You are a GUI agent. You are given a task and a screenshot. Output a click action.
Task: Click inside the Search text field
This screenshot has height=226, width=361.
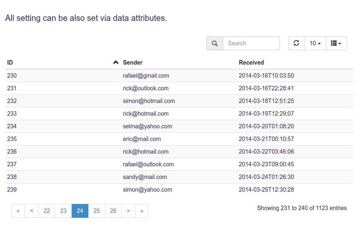click(251, 43)
